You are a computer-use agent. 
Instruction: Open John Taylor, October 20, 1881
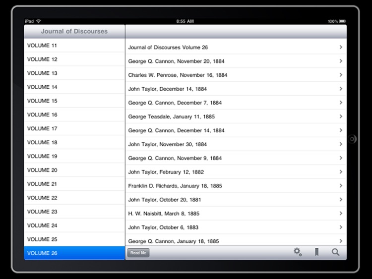(236, 200)
